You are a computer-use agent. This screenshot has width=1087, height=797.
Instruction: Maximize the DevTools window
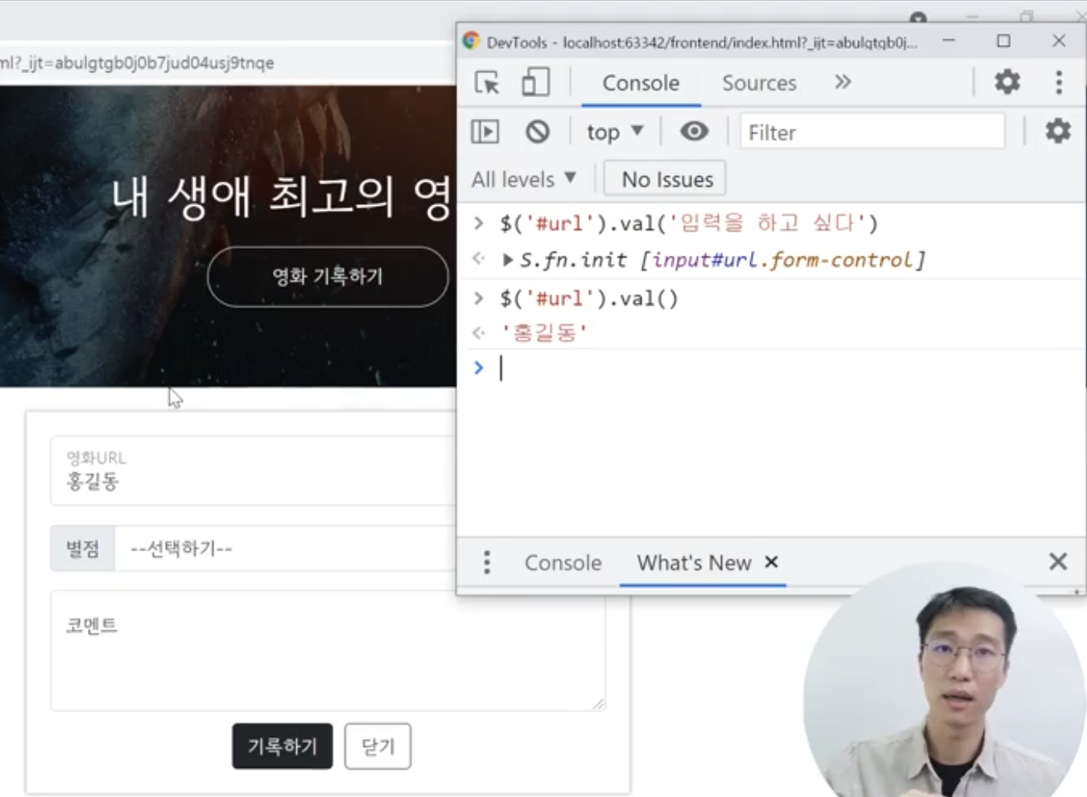(1003, 41)
